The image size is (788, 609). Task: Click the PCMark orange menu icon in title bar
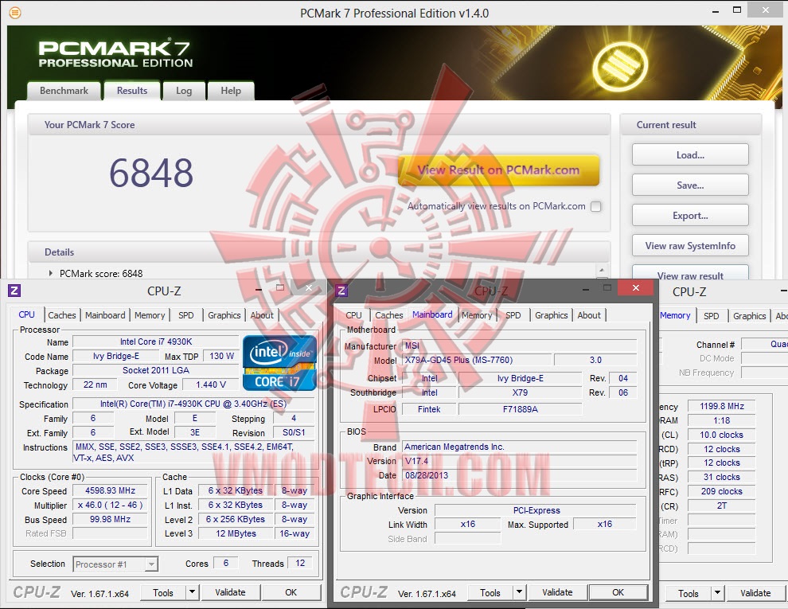click(x=15, y=13)
